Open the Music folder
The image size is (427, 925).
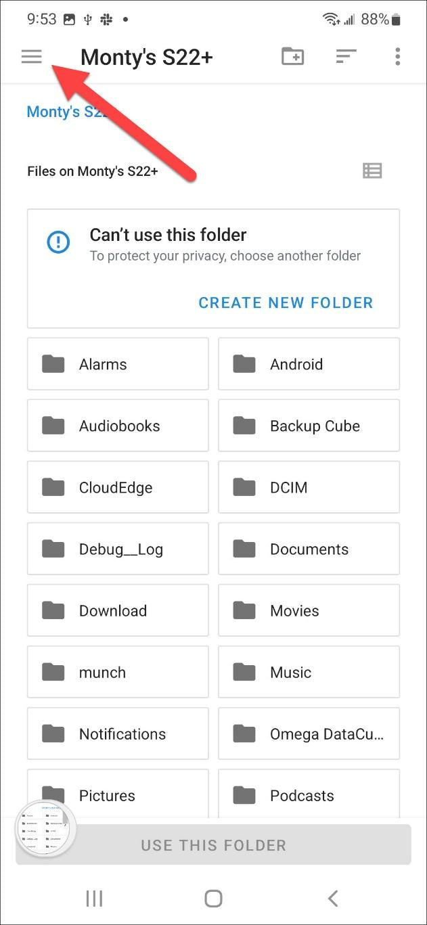pyautogui.click(x=309, y=672)
